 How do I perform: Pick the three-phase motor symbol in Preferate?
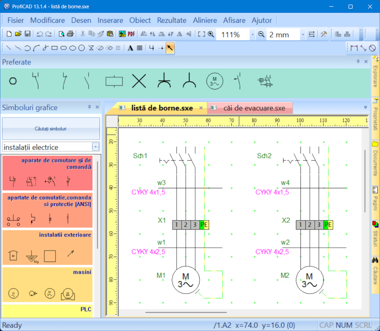(214, 81)
